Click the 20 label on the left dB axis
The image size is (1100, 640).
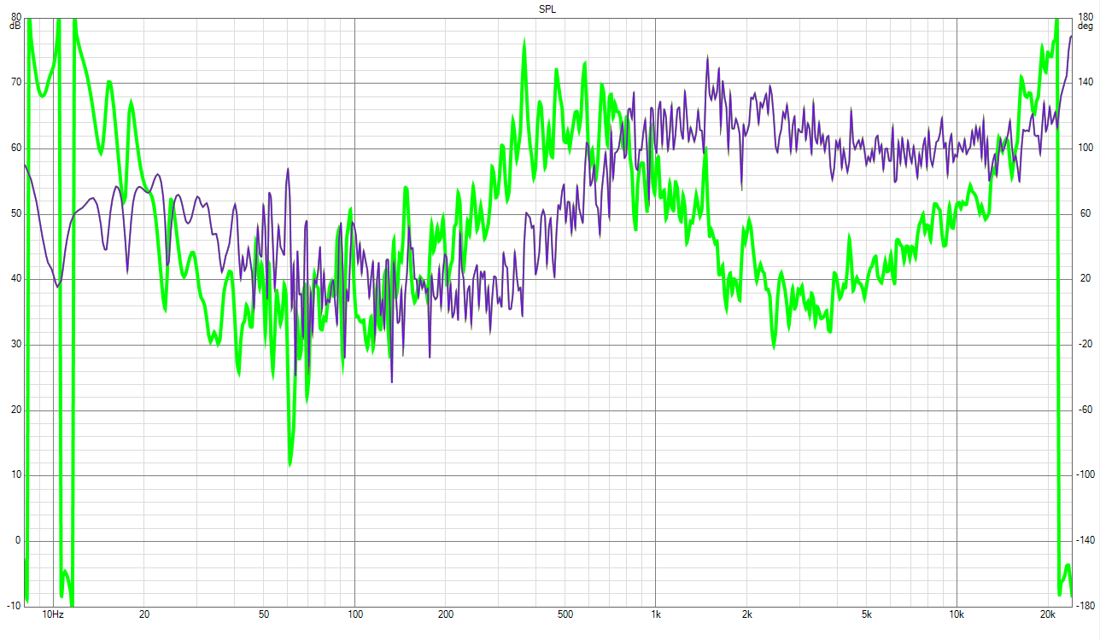[x=15, y=410]
